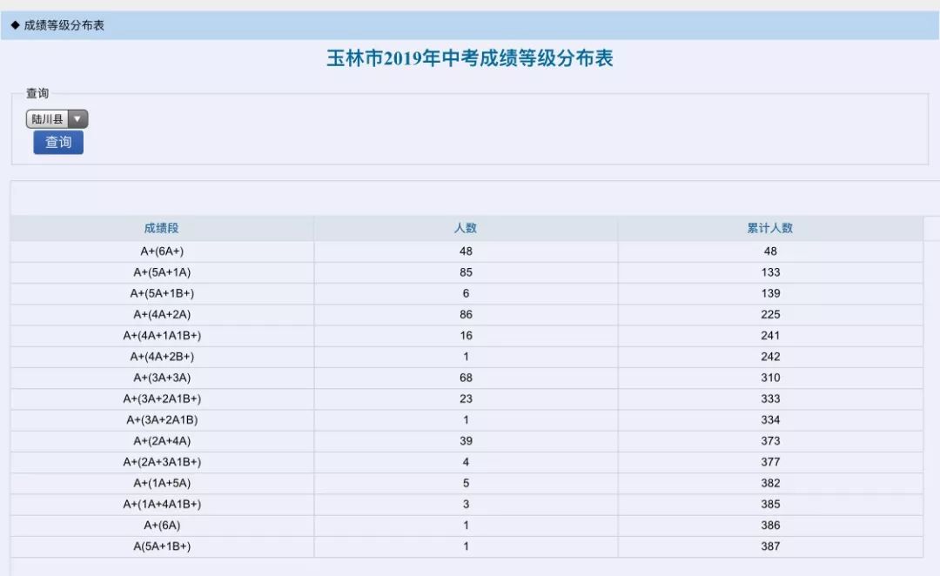
Task: Click cumulative count 139
Action: tap(770, 293)
